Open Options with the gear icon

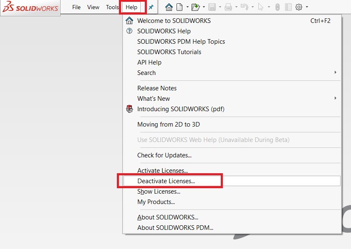[299, 7]
